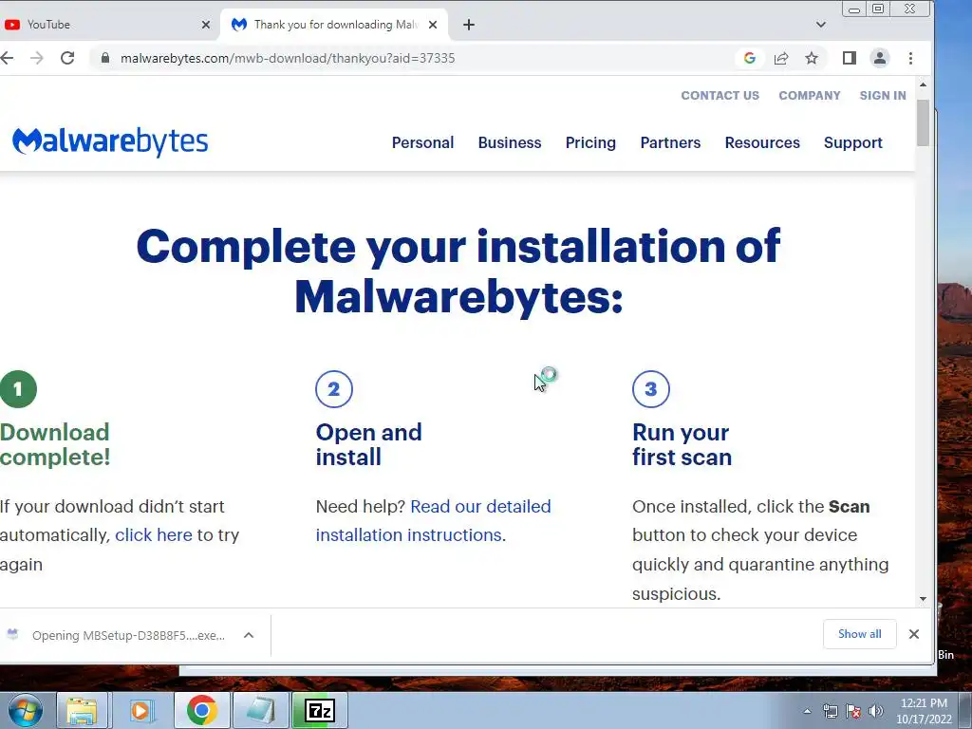Close the Malwarebytes download tab
Screen dimensions: 972x729
click(433, 25)
